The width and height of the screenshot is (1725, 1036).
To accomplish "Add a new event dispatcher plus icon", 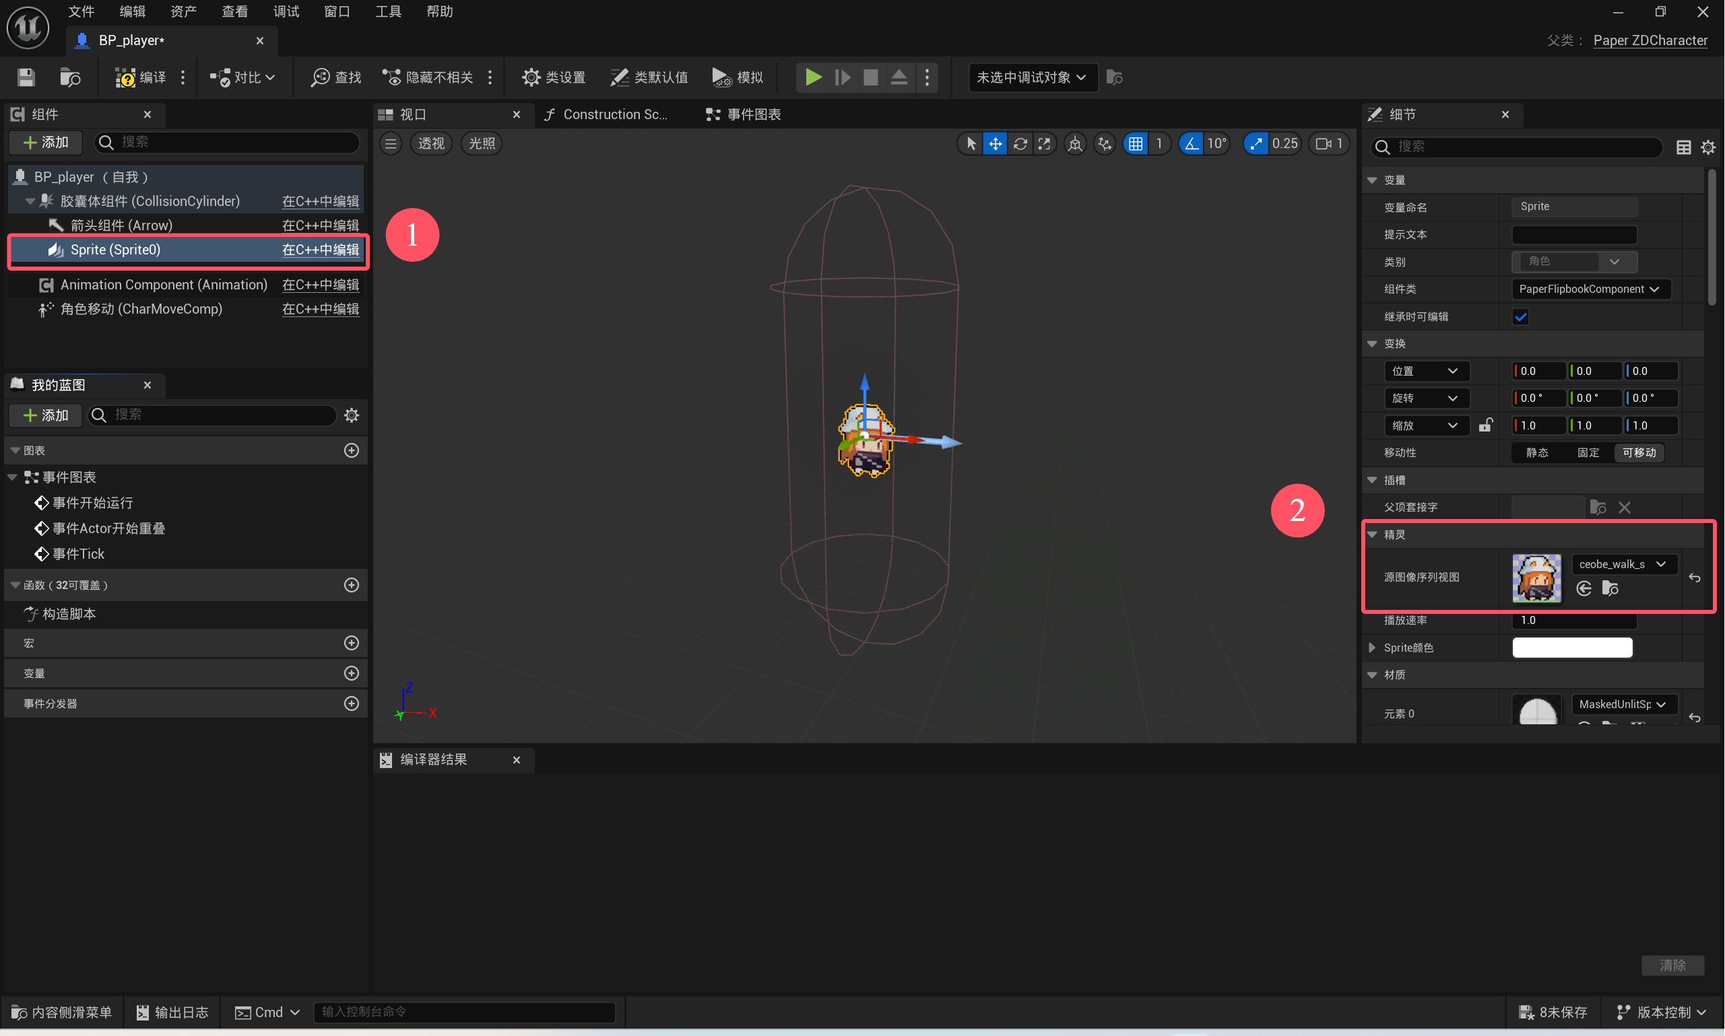I will 352,703.
